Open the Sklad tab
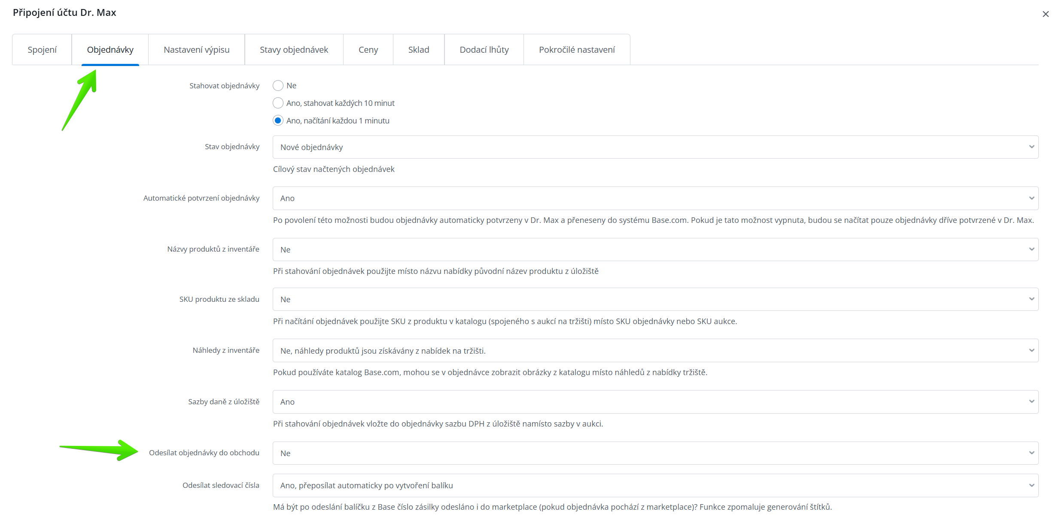The image size is (1056, 520). click(418, 50)
